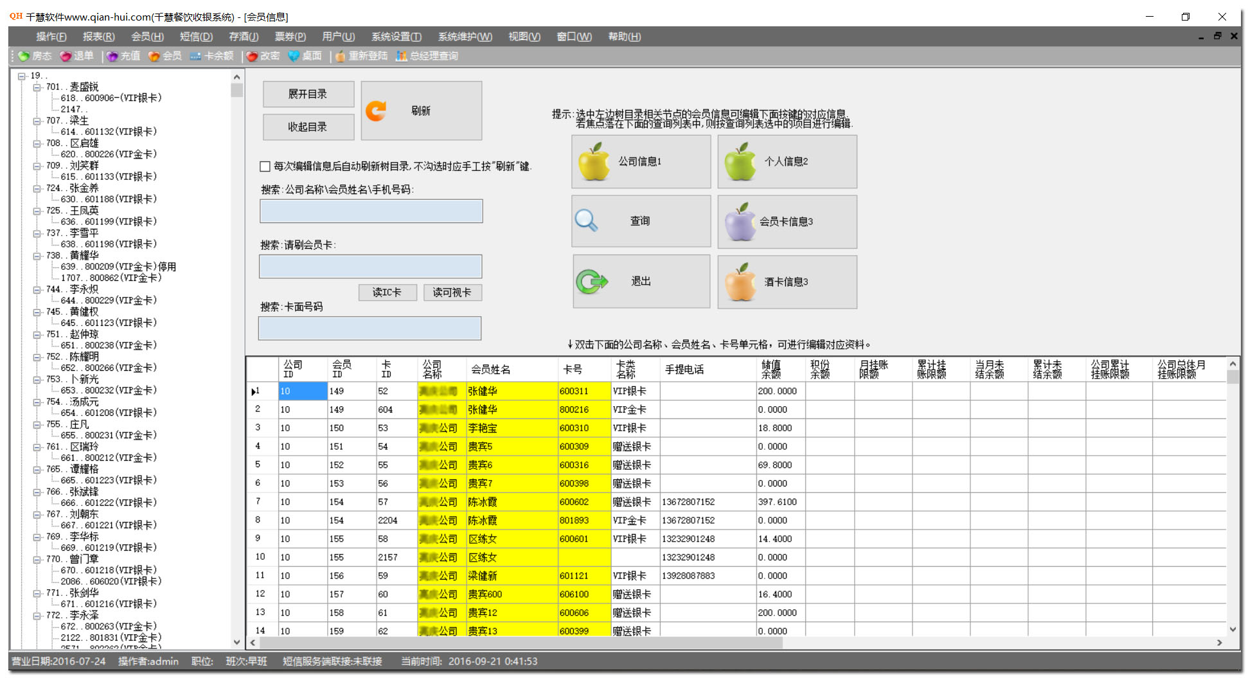This screenshot has width=1248, height=678.
Task: Enable auto-refresh tree after edit checkbox
Action: 265,166
